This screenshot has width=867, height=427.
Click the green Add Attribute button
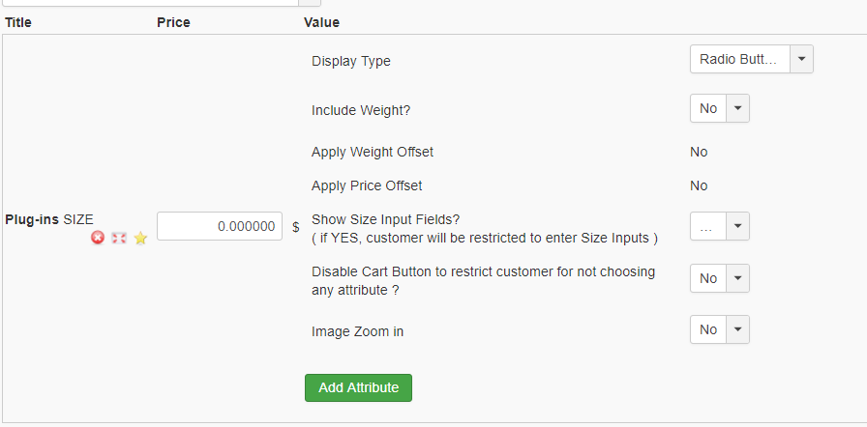tap(358, 387)
